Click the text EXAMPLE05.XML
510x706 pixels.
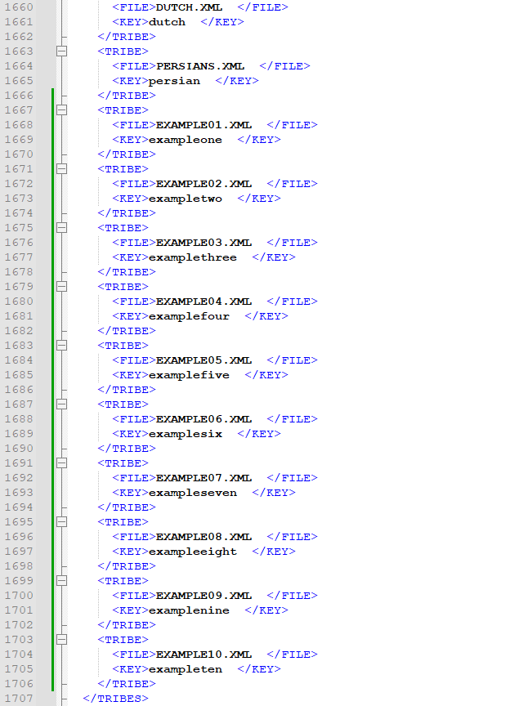tap(204, 360)
